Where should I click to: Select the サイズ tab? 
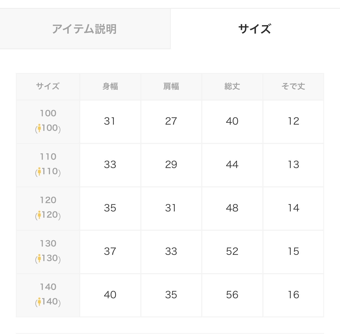click(255, 29)
